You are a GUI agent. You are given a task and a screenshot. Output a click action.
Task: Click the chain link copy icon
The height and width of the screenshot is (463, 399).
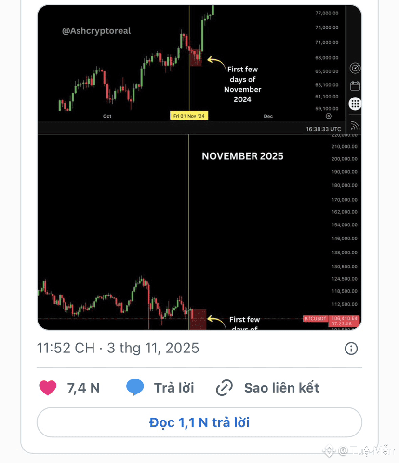224,388
